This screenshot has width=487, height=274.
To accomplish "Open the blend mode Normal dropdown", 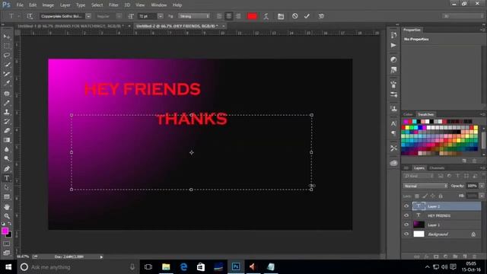I will [425, 186].
